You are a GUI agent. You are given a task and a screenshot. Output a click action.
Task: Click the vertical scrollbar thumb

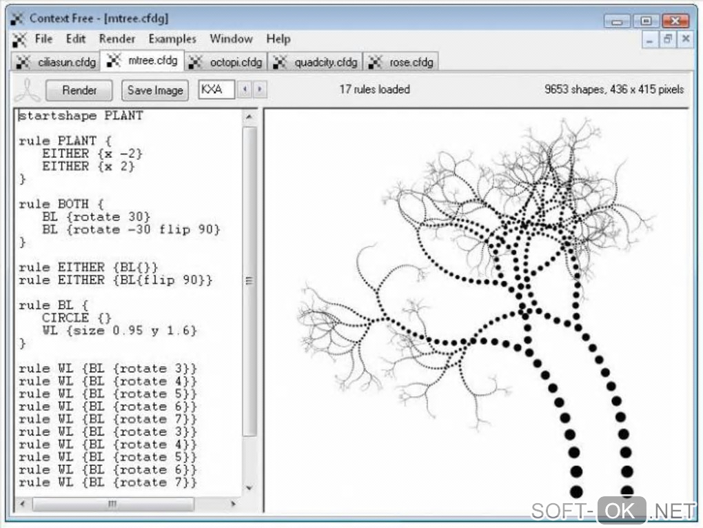click(249, 281)
